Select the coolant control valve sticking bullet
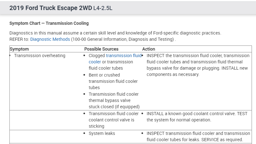This screenshot has width=256, height=144. pos(114,120)
